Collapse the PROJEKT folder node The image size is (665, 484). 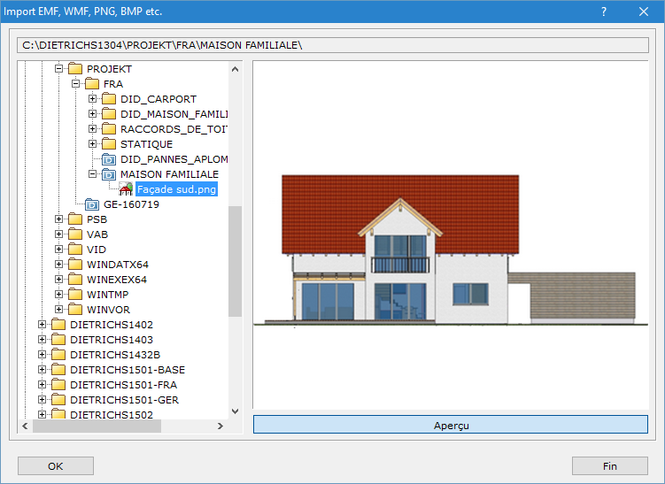click(x=59, y=69)
